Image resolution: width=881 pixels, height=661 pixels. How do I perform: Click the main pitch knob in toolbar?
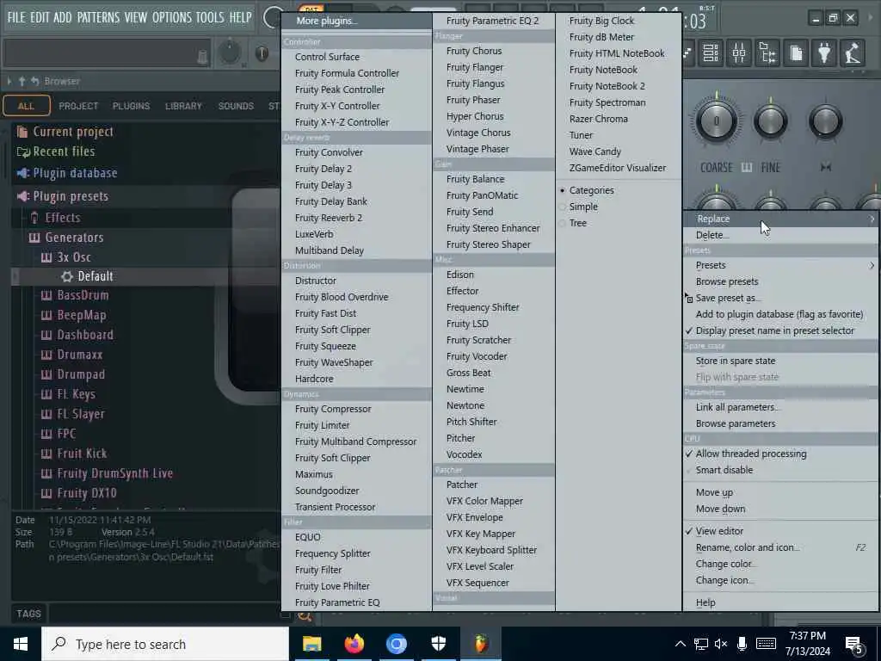coord(229,53)
